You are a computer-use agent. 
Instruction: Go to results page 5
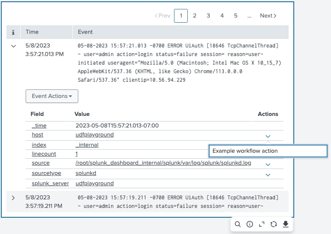click(x=236, y=16)
